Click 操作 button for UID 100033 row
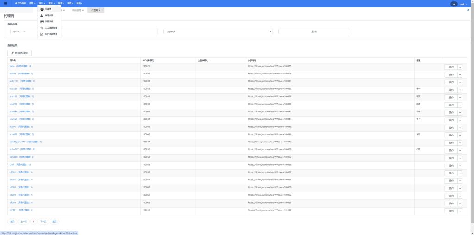Screen dimensions: 474x235 pyautogui.click(x=451, y=90)
